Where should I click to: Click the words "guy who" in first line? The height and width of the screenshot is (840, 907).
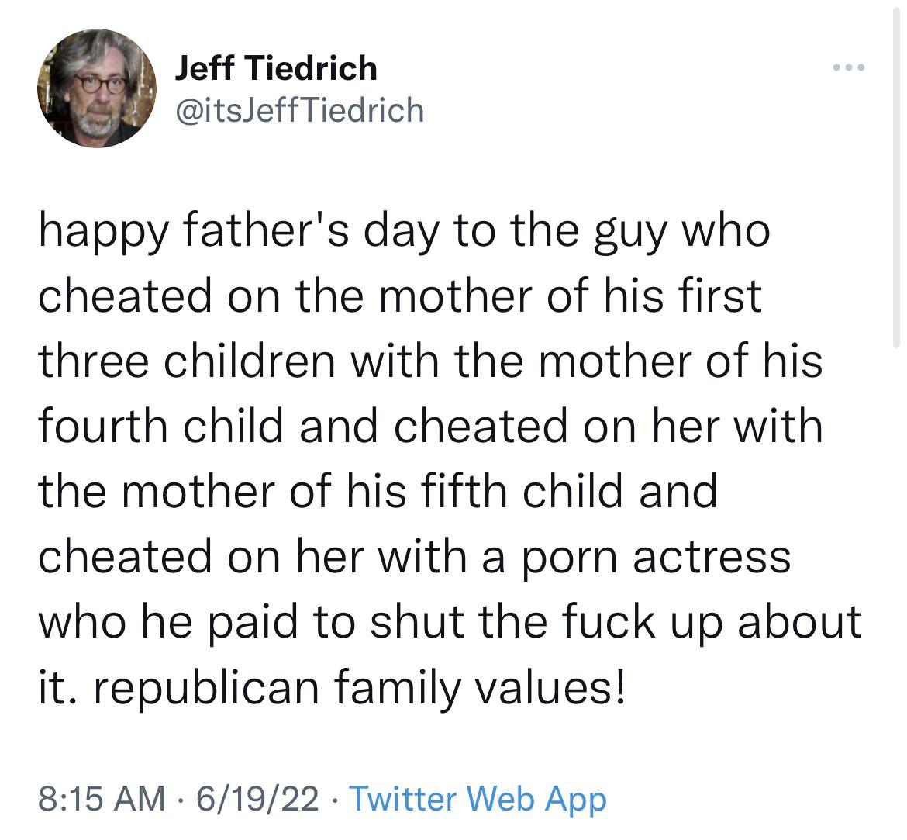(x=682, y=232)
